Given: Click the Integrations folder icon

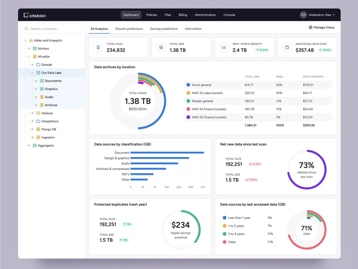Looking at the screenshot, I should (38, 121).
